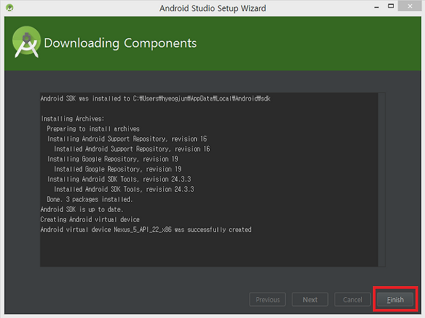Viewport: 425px width, 318px height.
Task: Click the Nexus_5_API_22_x86 successfully created line
Action: 146,230
